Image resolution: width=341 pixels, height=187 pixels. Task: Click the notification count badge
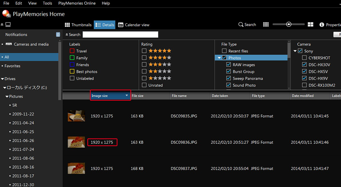coord(58,35)
